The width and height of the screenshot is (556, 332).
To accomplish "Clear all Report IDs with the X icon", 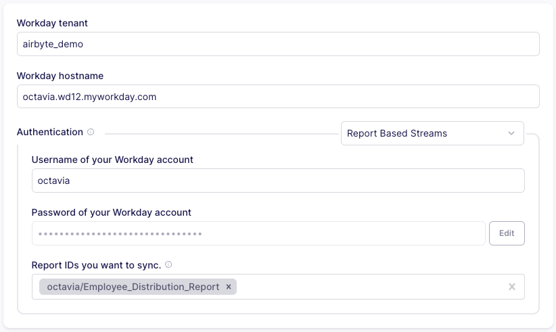I will (512, 287).
